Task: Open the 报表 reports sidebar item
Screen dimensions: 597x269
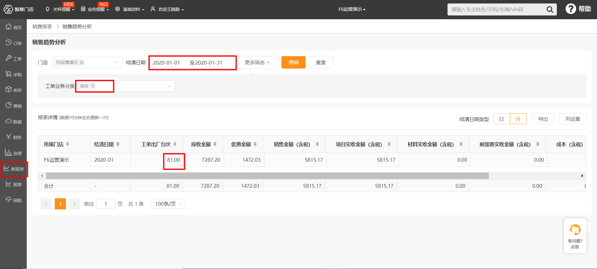Action: coord(13,184)
